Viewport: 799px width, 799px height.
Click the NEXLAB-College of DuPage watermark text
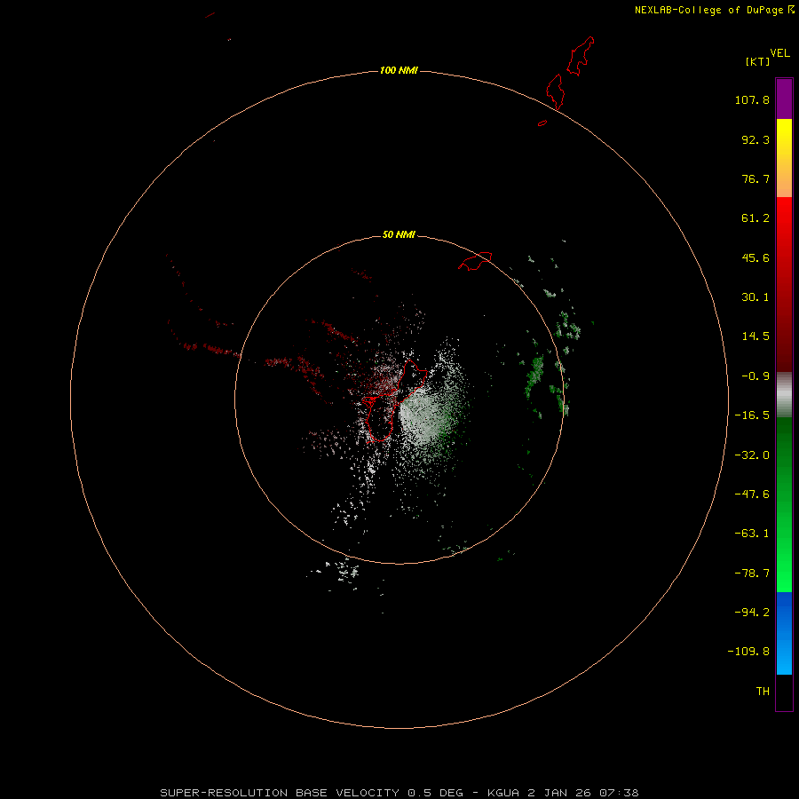coord(714,10)
